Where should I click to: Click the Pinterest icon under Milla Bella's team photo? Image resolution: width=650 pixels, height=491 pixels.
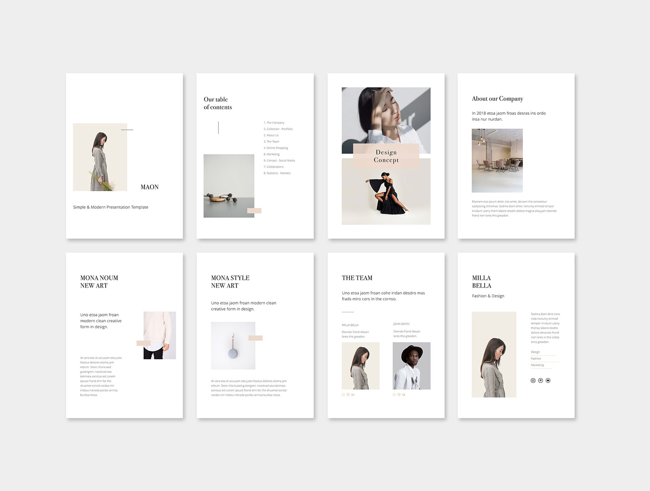pyautogui.click(x=348, y=395)
